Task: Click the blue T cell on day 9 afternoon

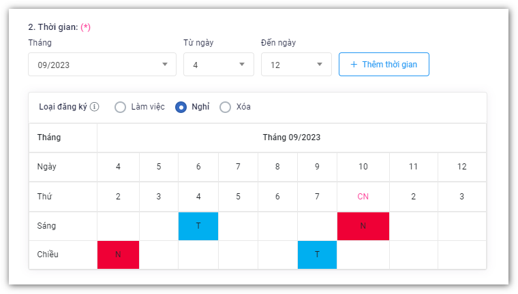Action: pyautogui.click(x=317, y=255)
